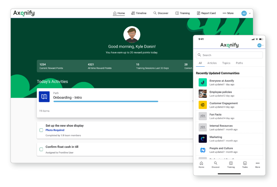Tap the Marketing community icon

coord(203,139)
